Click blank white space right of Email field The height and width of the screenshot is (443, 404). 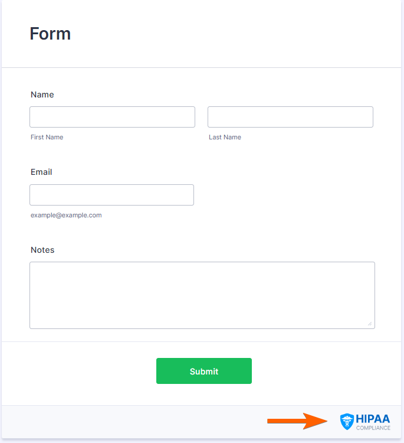pyautogui.click(x=289, y=195)
